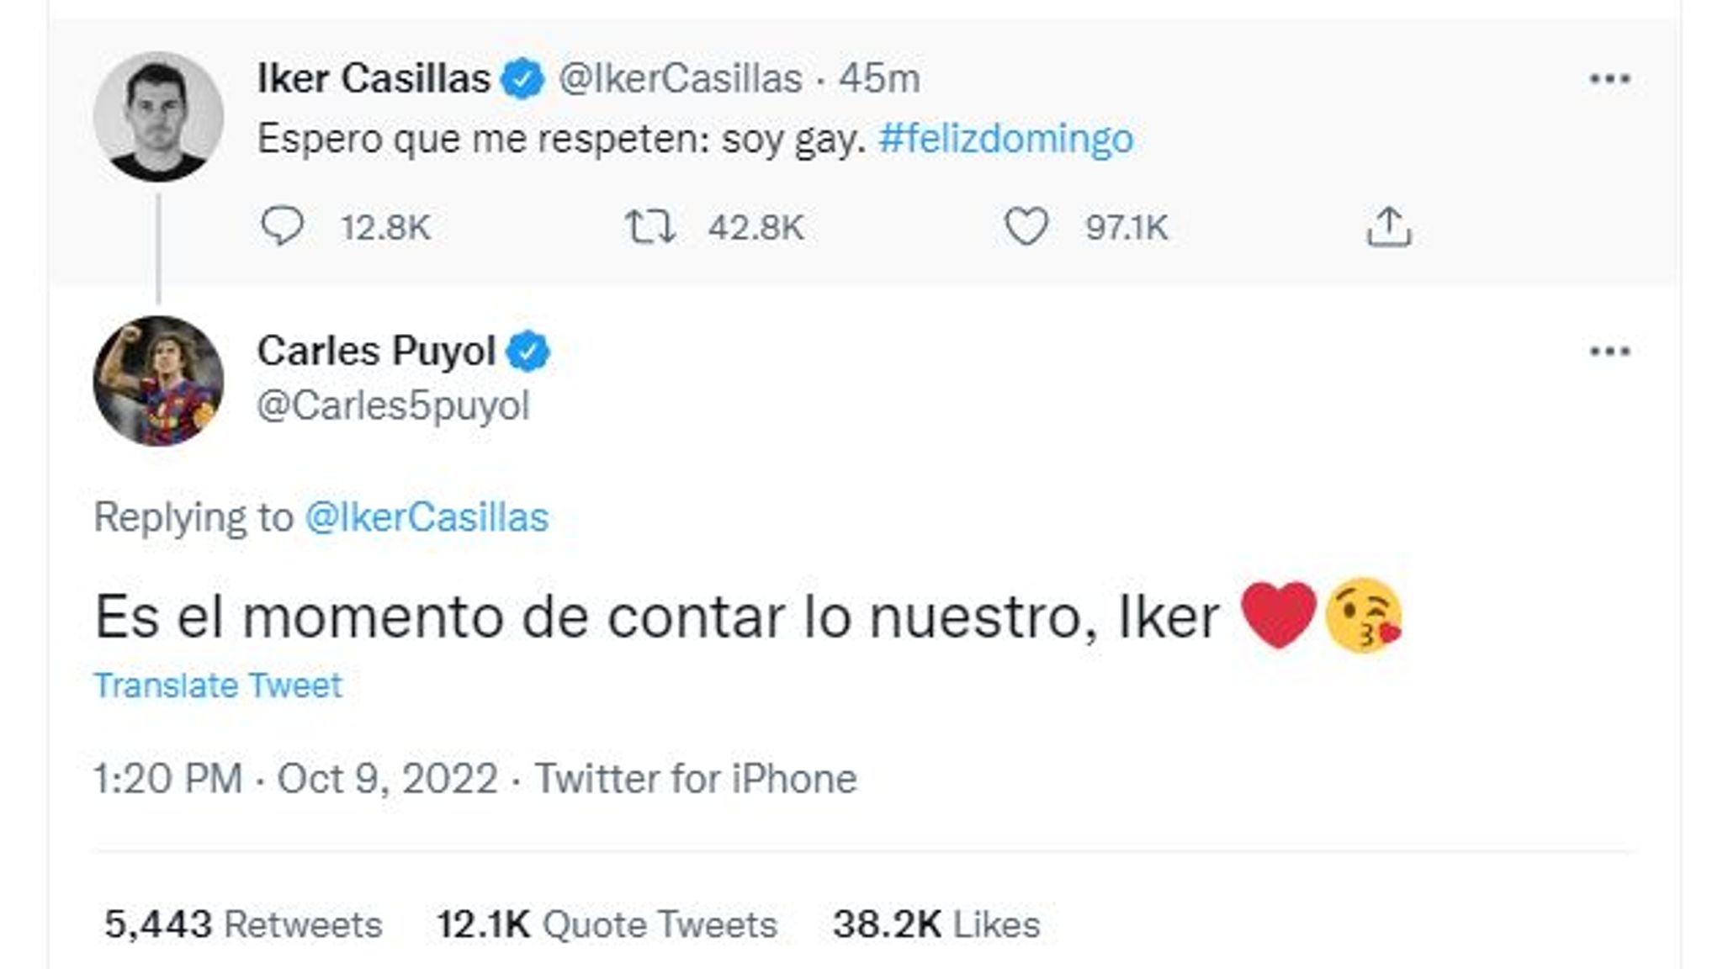
Task: Open the 1:20 PM Oct 9, 2022 timestamp
Action: pyautogui.click(x=295, y=778)
